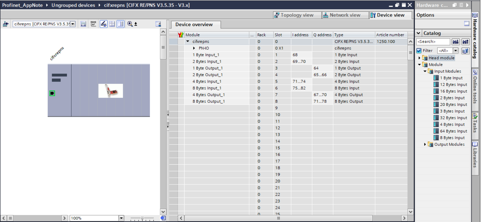Click the show address labels toolbar icon
Image resolution: width=481 pixels, height=222 pixels.
83,24
